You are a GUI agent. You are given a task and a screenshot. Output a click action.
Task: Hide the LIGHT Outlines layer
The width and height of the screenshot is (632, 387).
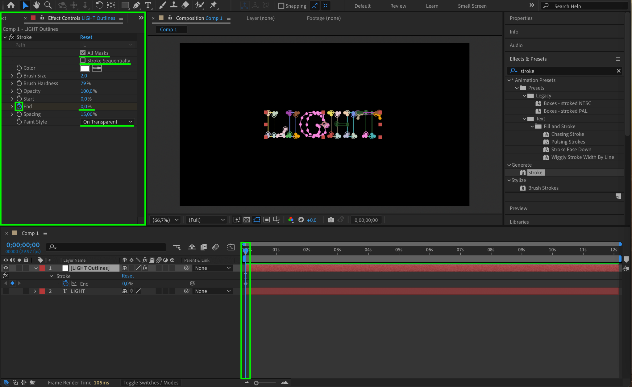tap(6, 268)
